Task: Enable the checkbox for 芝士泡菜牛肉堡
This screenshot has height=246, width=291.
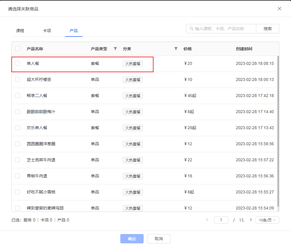Action: [17, 160]
